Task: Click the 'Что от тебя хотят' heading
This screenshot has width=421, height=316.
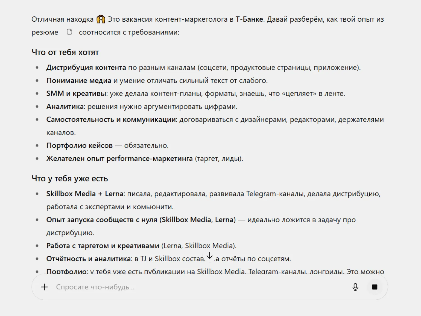Action: (65, 52)
